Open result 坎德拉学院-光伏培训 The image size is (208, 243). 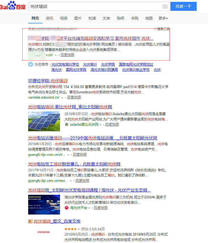point(48,81)
